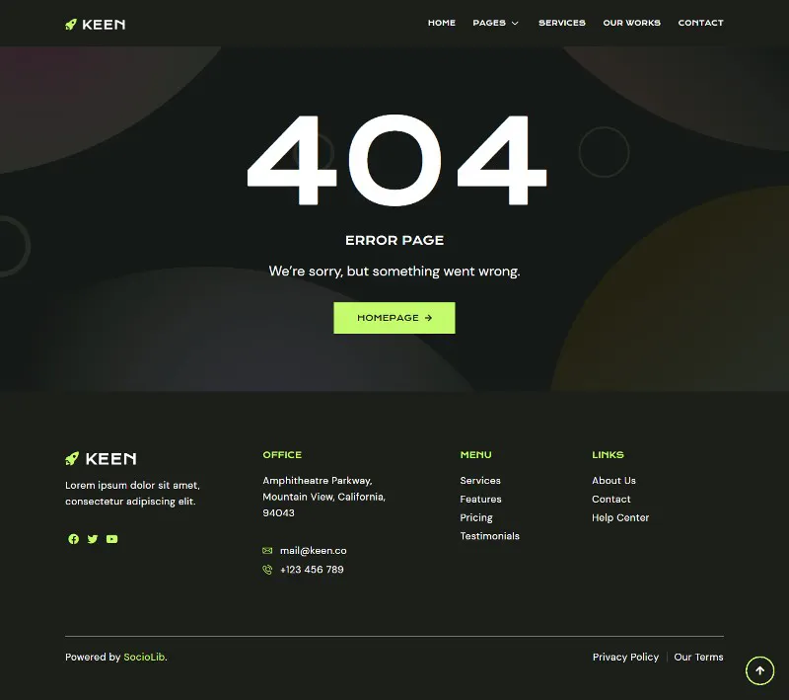
Task: Click the green Homepage button
Action: (x=394, y=318)
